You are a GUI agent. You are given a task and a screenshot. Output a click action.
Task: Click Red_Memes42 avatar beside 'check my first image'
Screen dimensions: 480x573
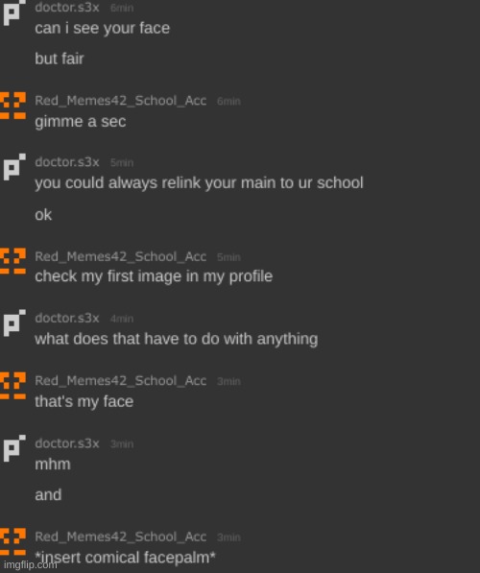[13, 261]
